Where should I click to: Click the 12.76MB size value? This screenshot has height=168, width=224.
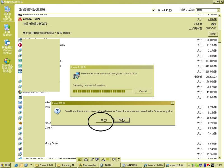[212, 154]
